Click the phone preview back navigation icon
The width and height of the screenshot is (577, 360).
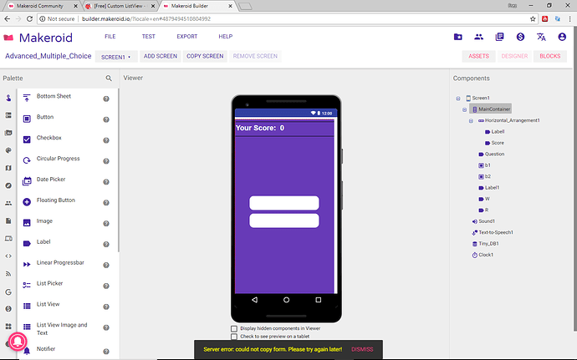pyautogui.click(x=255, y=300)
